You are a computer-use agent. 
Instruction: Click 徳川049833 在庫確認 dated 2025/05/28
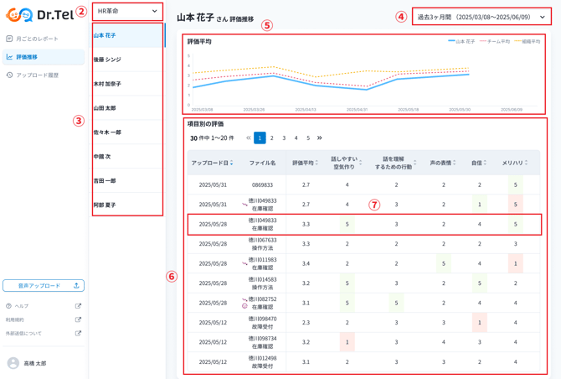pyautogui.click(x=262, y=224)
